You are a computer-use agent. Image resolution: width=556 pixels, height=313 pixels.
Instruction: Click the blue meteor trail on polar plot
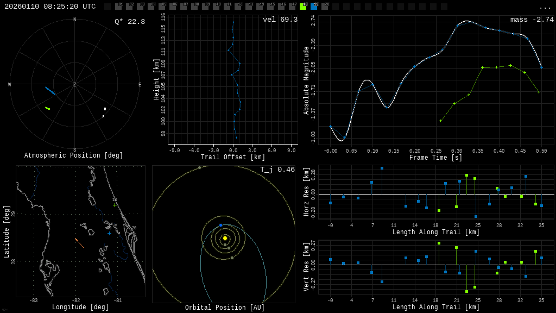pyautogui.click(x=50, y=91)
